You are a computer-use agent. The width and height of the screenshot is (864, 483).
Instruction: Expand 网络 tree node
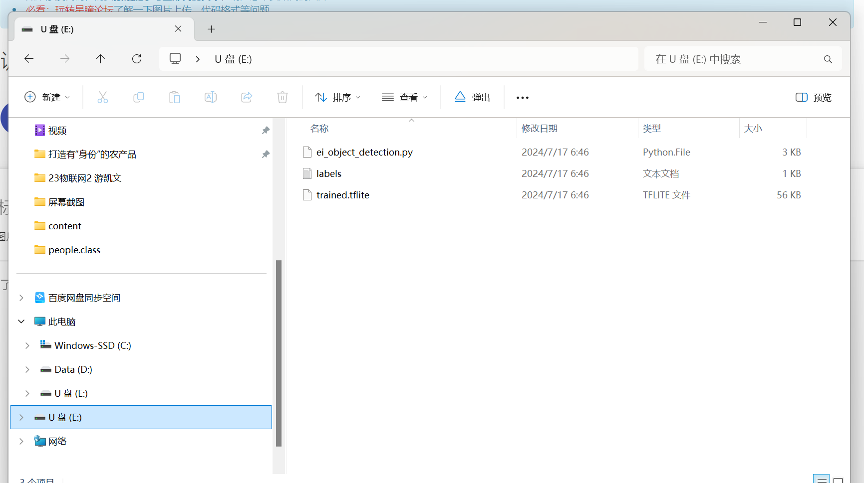21,441
